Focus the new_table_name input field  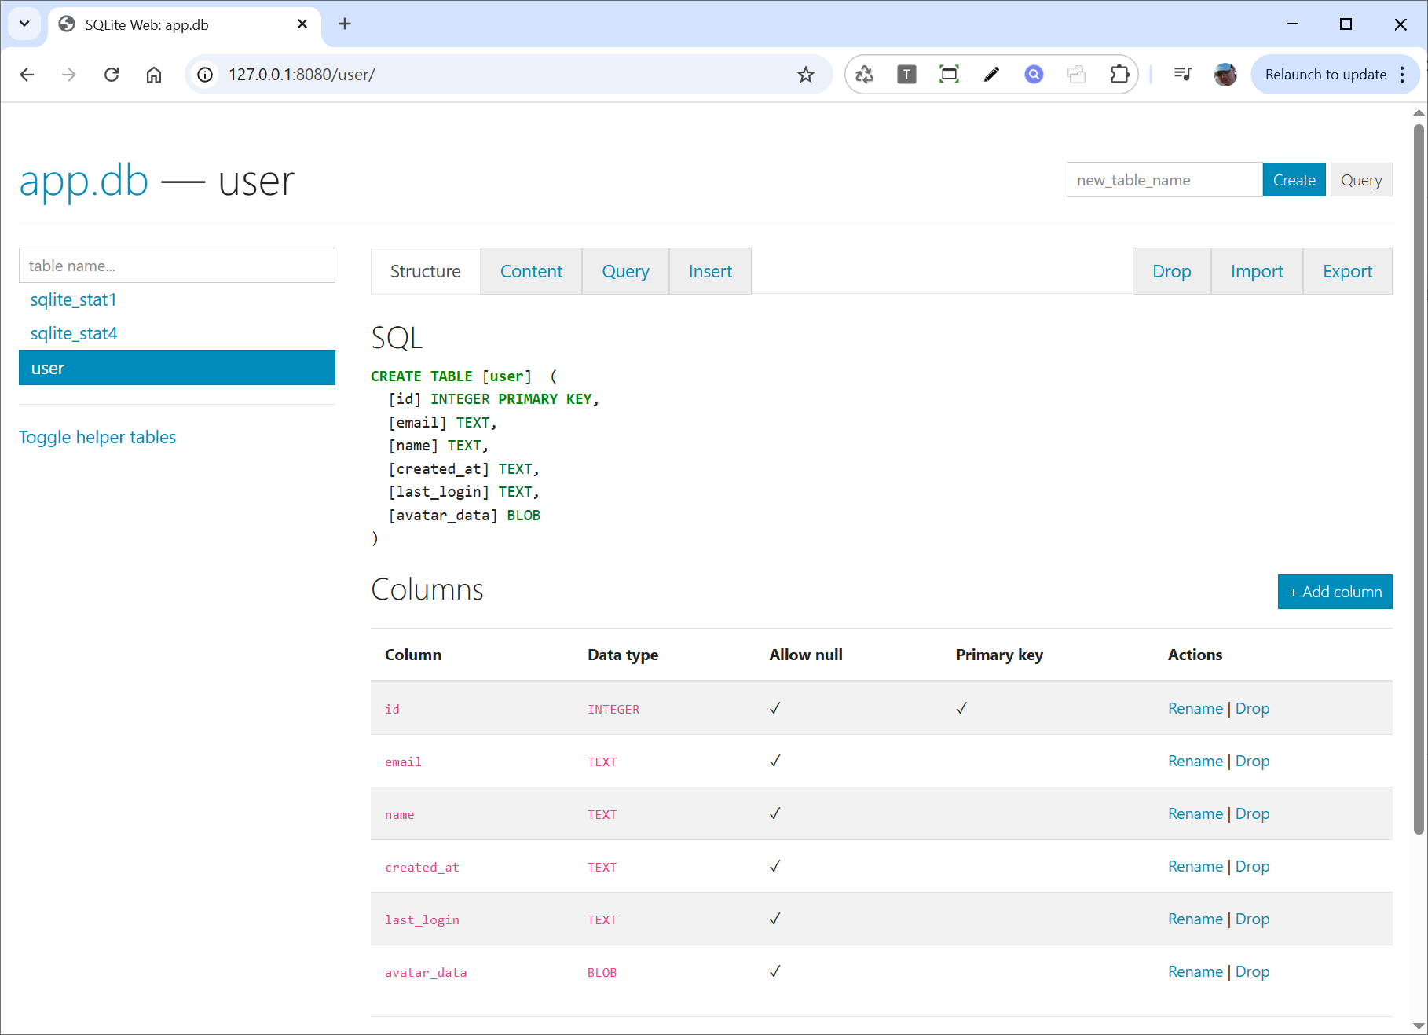pyautogui.click(x=1164, y=180)
